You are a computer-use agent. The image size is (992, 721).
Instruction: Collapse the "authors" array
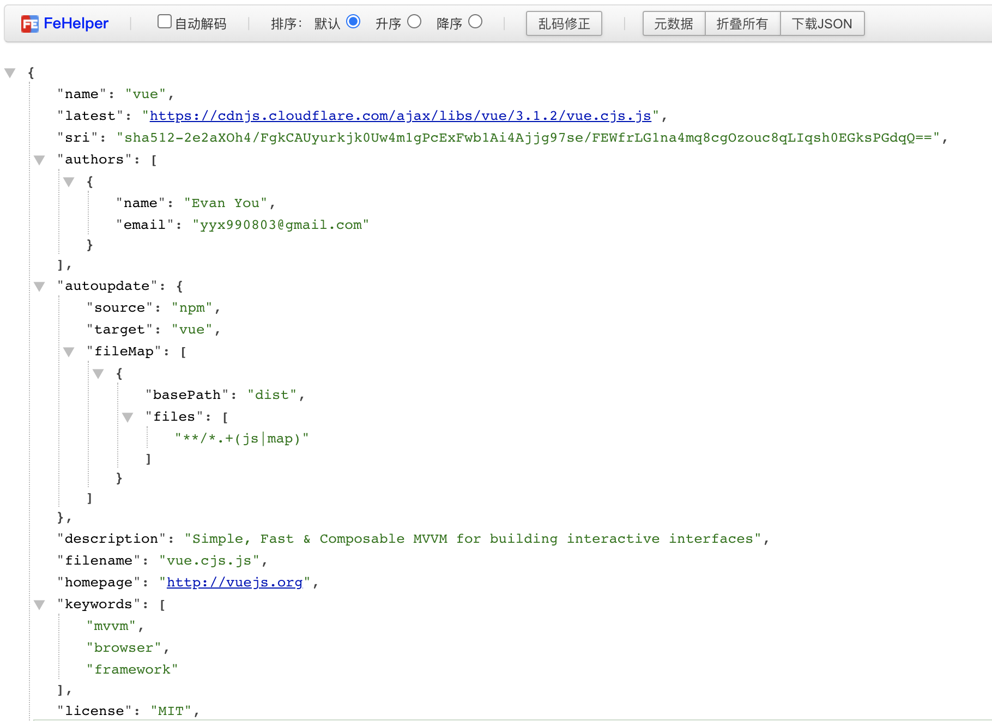pos(39,160)
